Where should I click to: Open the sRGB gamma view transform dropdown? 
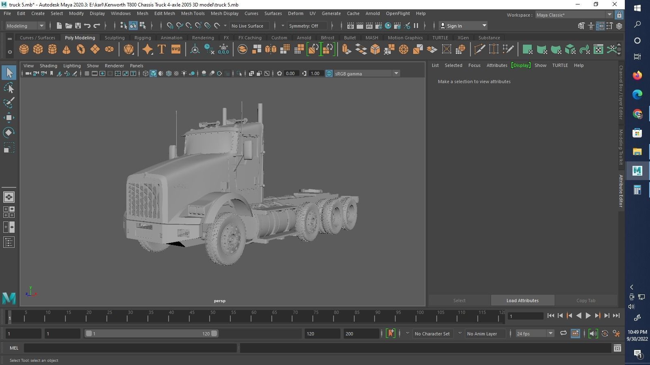tap(366, 73)
